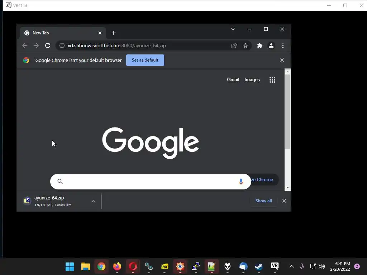The image size is (367, 275).
Task: Click Show all downloads
Action: pyautogui.click(x=263, y=201)
